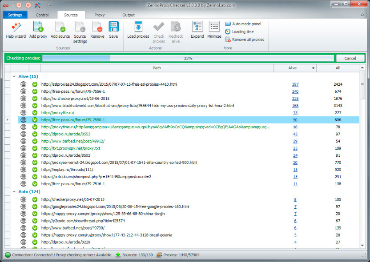
Task: Select the Sources tab
Action: [x=71, y=15]
